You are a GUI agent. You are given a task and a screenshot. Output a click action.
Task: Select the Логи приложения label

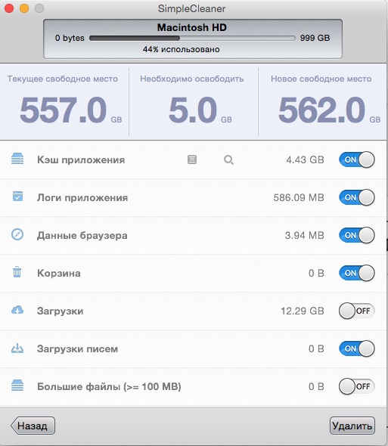coord(82,198)
